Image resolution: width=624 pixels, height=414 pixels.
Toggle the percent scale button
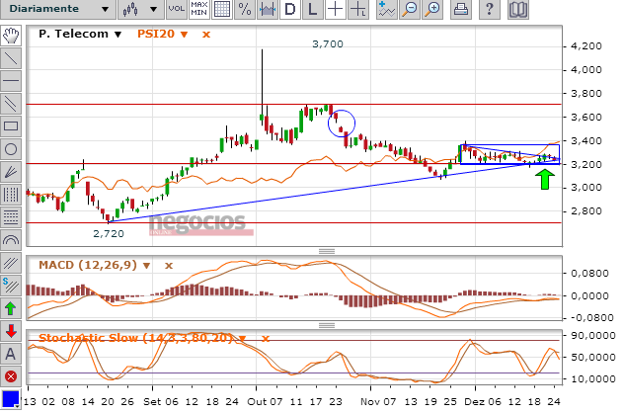point(244,9)
